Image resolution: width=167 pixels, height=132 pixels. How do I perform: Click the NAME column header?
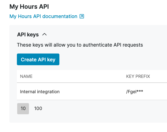[x=26, y=76]
